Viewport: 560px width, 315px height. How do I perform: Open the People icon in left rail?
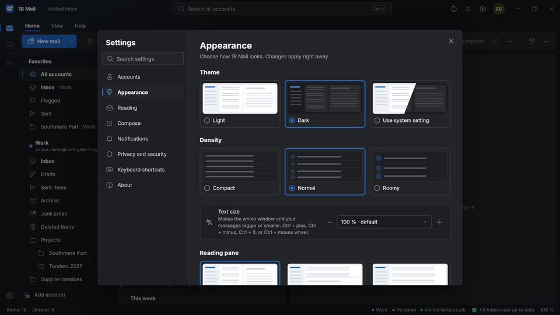click(x=10, y=63)
